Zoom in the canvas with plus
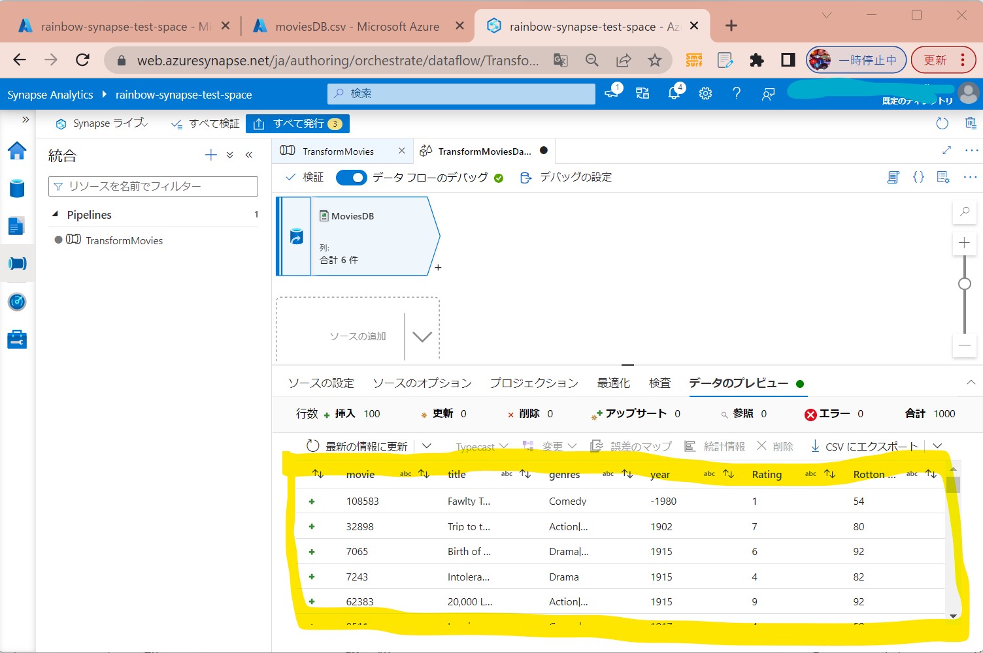This screenshot has width=983, height=653. click(965, 243)
